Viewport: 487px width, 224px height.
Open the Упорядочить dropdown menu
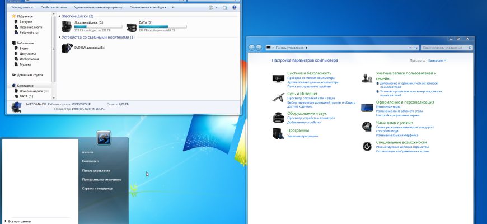point(22,7)
